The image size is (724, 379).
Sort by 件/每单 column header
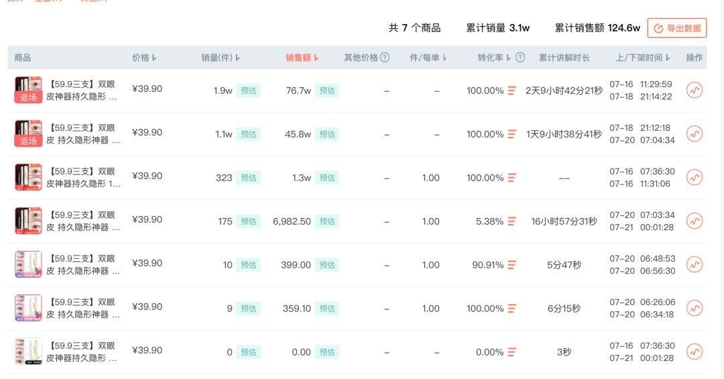pos(428,58)
